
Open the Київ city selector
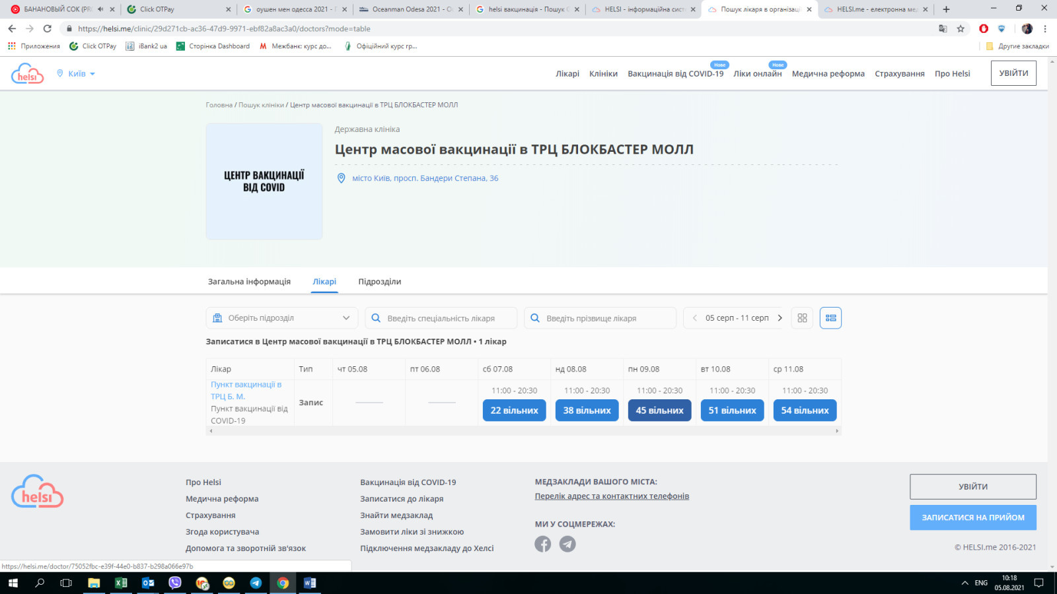pyautogui.click(x=76, y=73)
